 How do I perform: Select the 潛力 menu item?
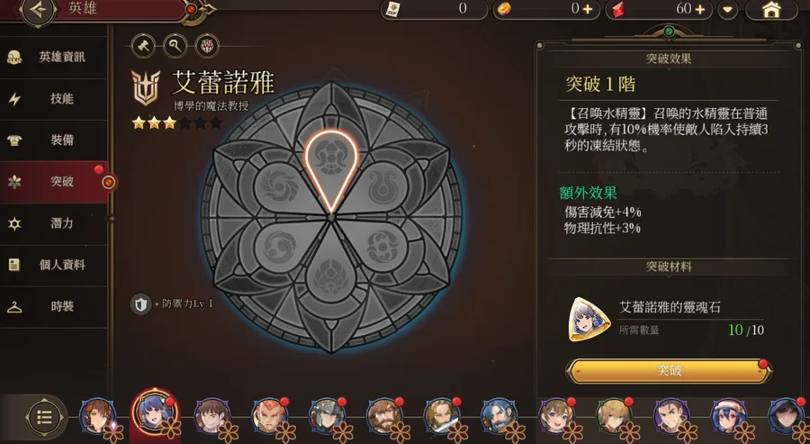pyautogui.click(x=54, y=223)
